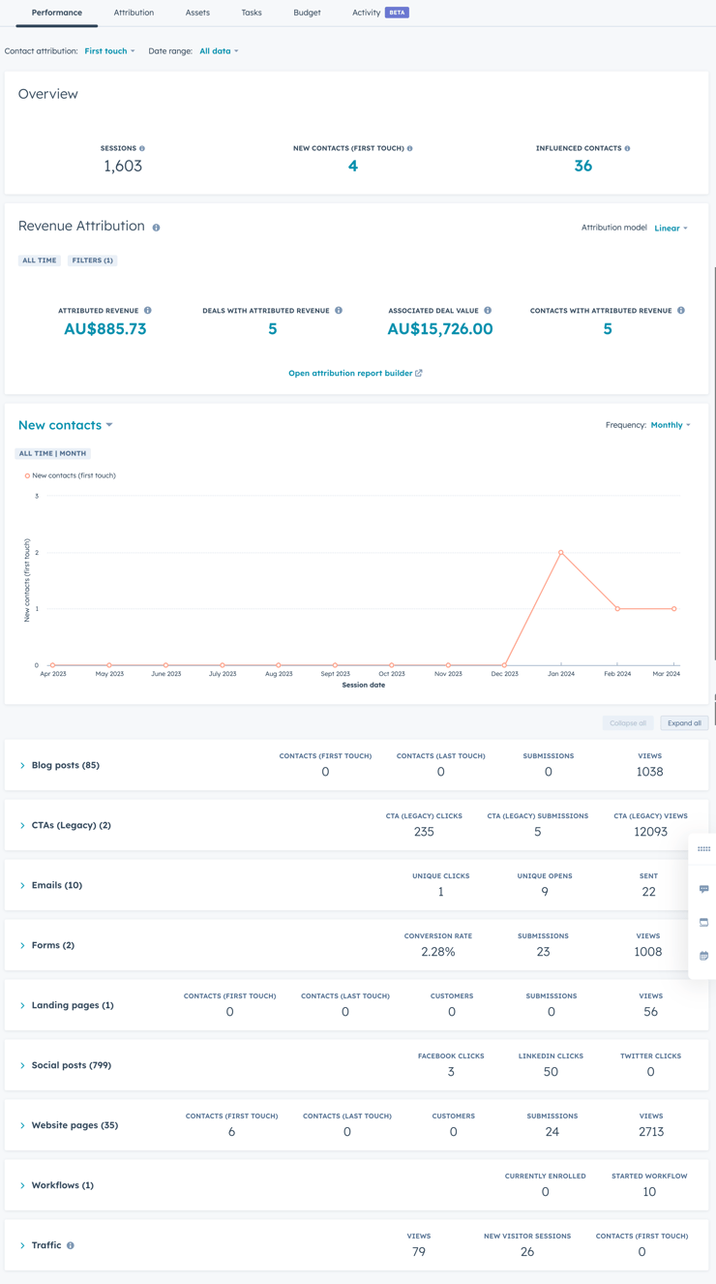
Task: Click the Started workflow value 10
Action: pos(649,1192)
